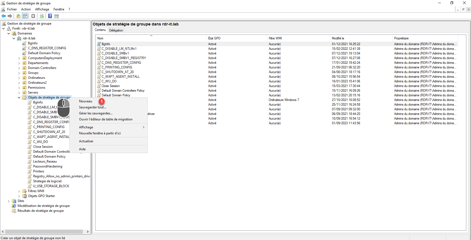Click the Forward arrow toolbar icon
The height and width of the screenshot is (240, 471).
(x=10, y=16)
